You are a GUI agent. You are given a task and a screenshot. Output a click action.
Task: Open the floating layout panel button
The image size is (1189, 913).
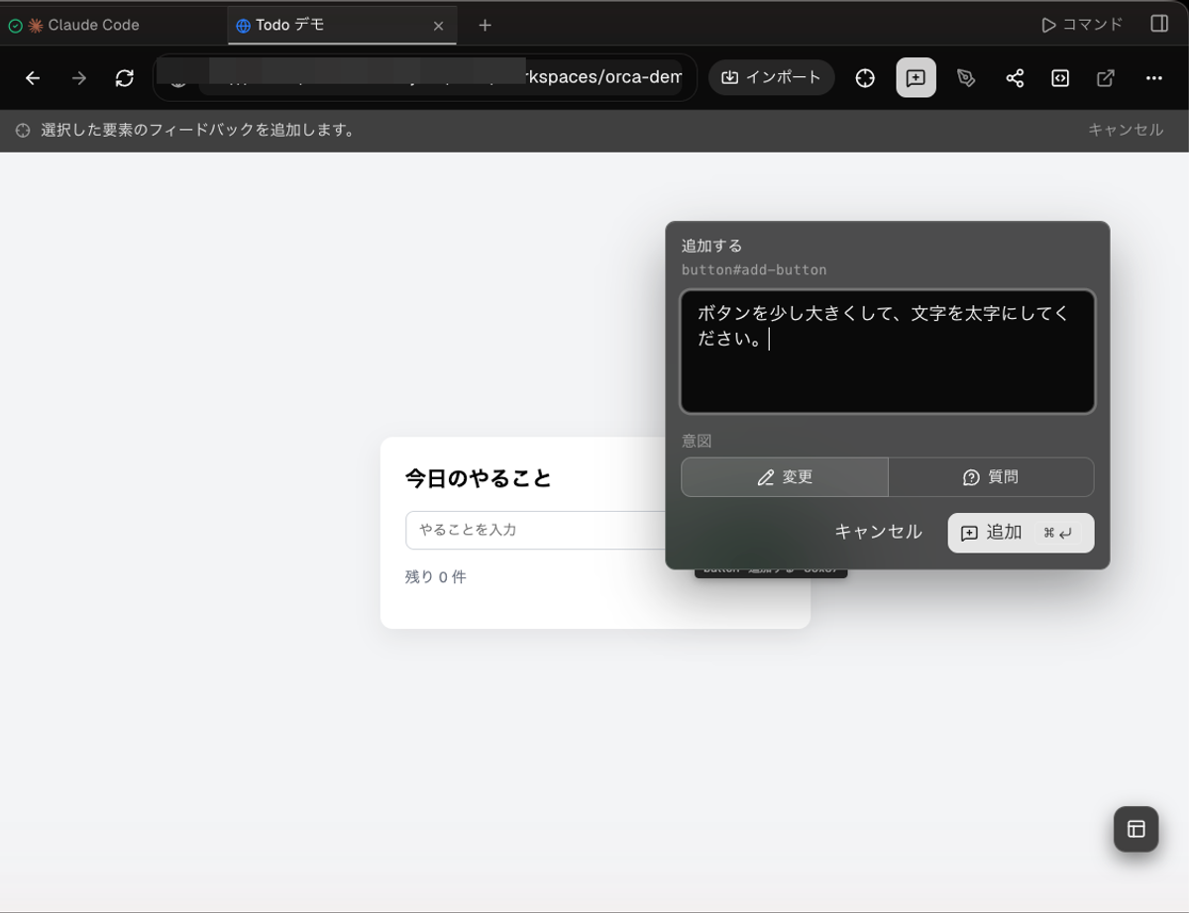point(1135,829)
